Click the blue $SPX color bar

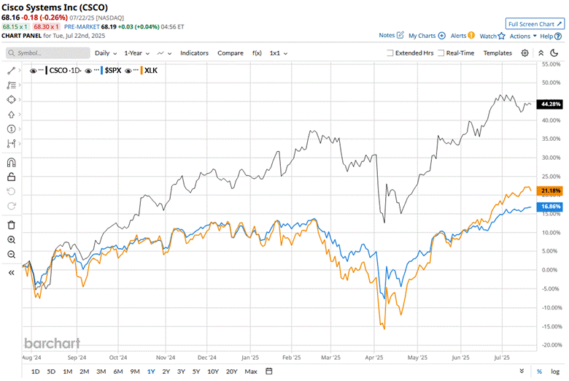click(x=101, y=71)
